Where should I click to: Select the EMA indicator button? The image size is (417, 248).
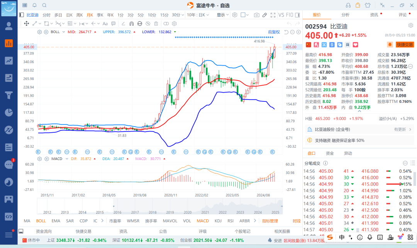pos(56,221)
